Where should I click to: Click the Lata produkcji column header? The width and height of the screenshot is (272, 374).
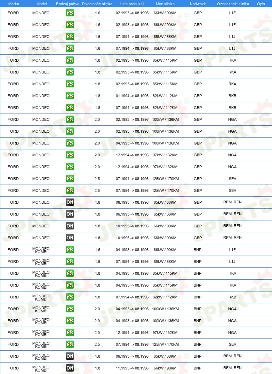[132, 4]
